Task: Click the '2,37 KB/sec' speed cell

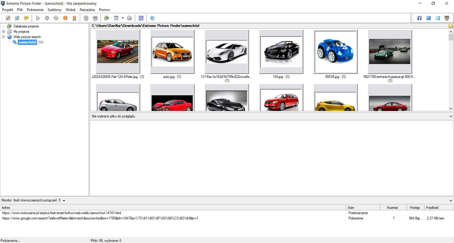Action: (435, 218)
